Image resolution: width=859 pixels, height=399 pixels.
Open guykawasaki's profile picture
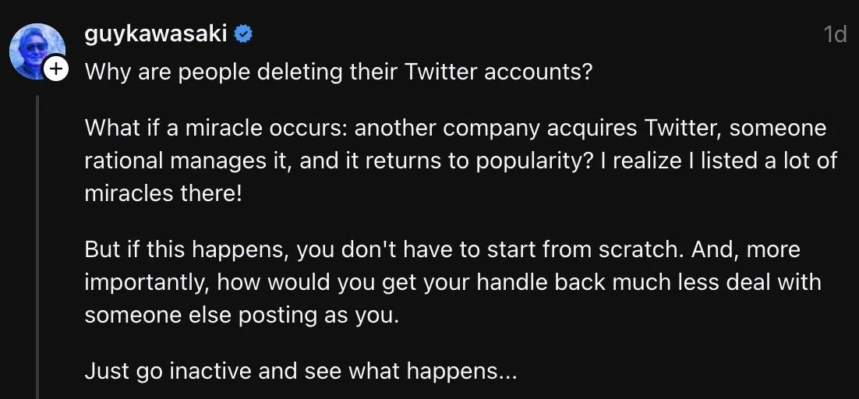[x=35, y=50]
